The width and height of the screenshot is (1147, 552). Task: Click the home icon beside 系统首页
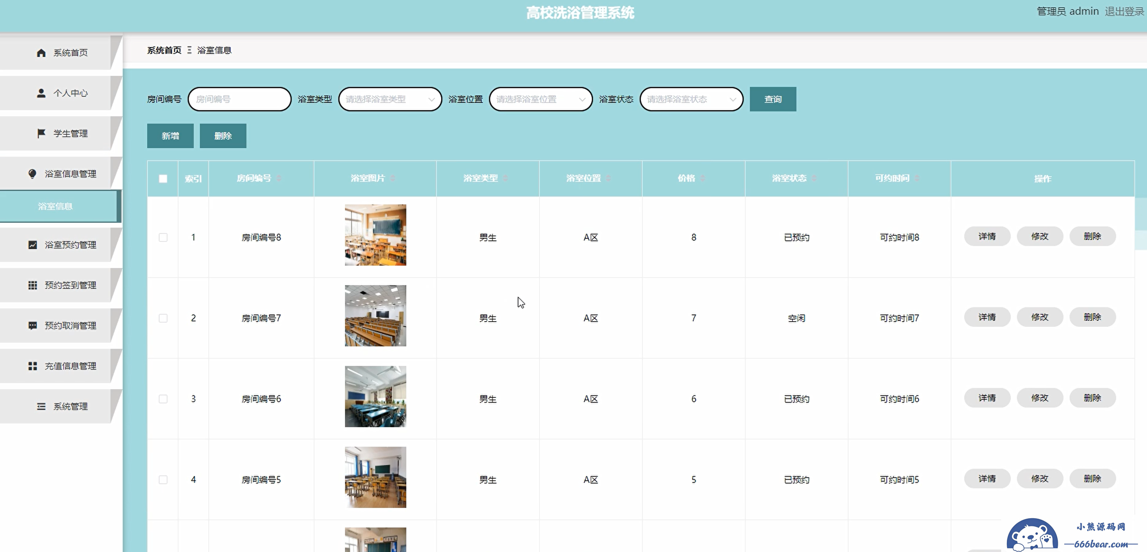[41, 53]
